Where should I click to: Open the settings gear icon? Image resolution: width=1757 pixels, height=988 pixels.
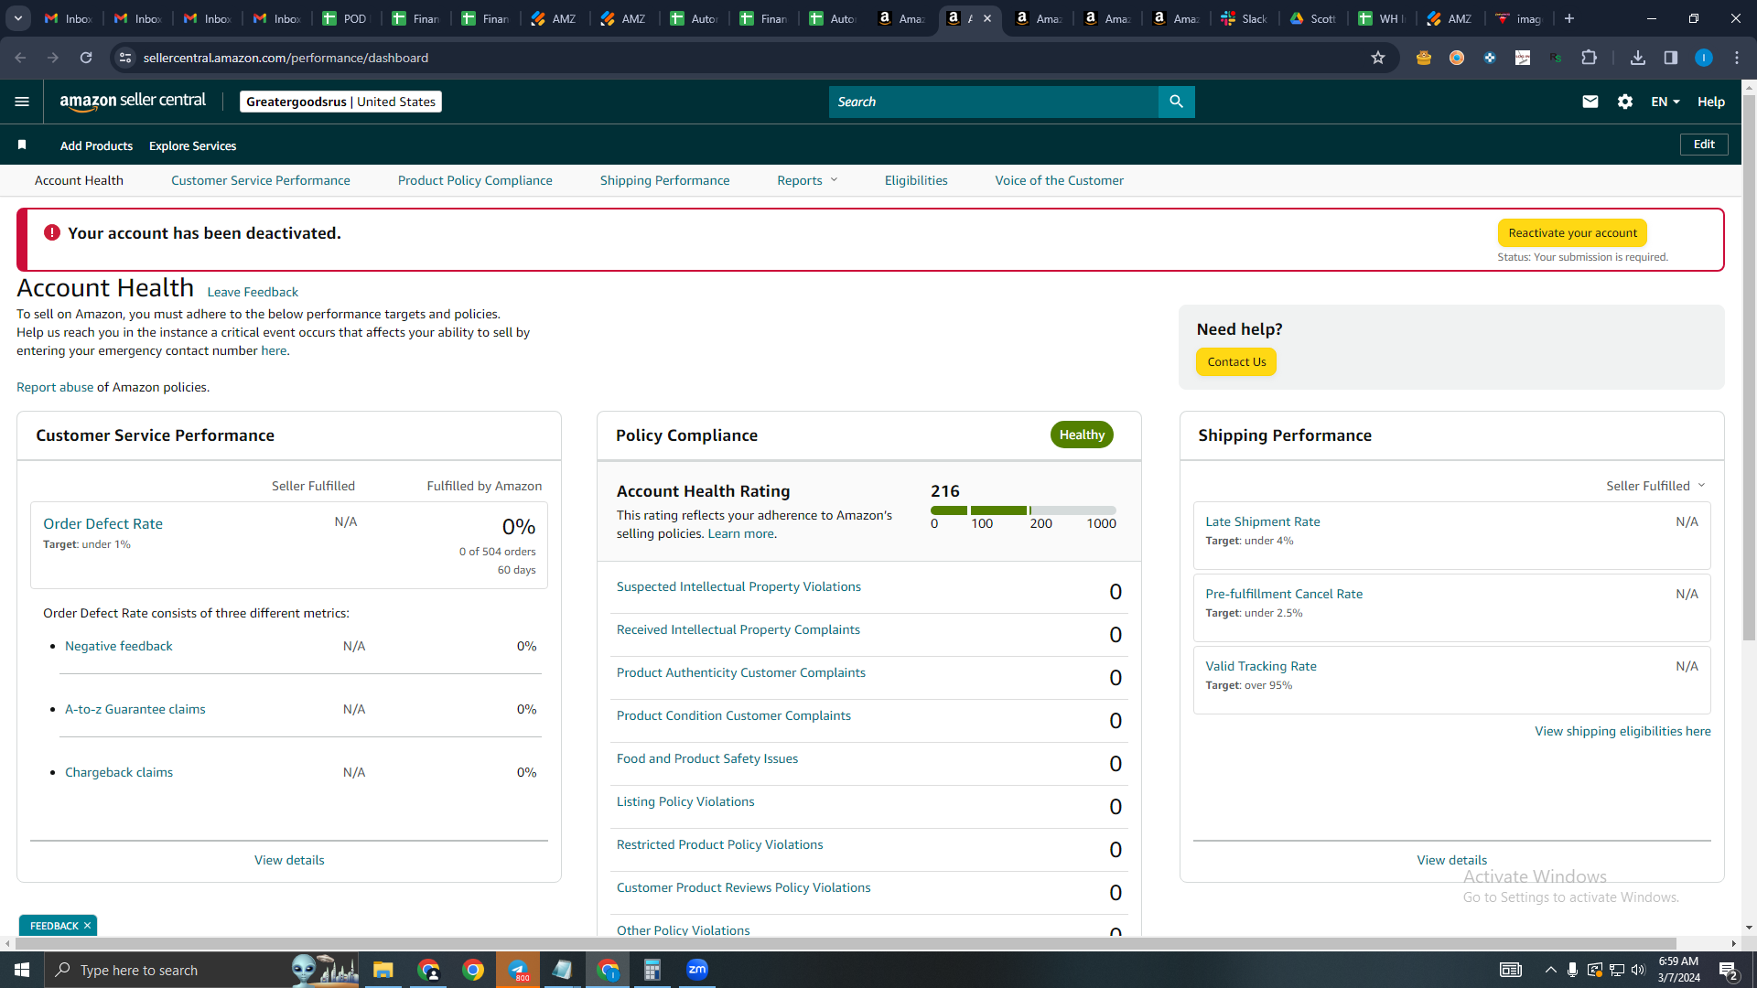click(1625, 102)
